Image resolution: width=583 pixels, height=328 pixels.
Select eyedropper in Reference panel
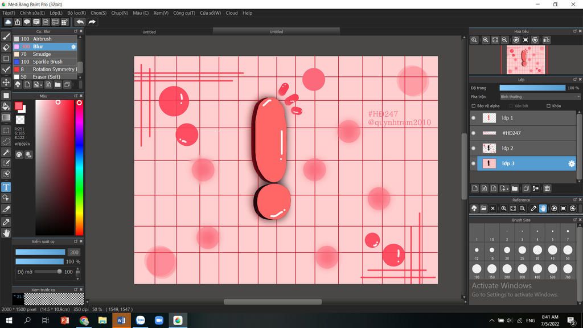533,208
